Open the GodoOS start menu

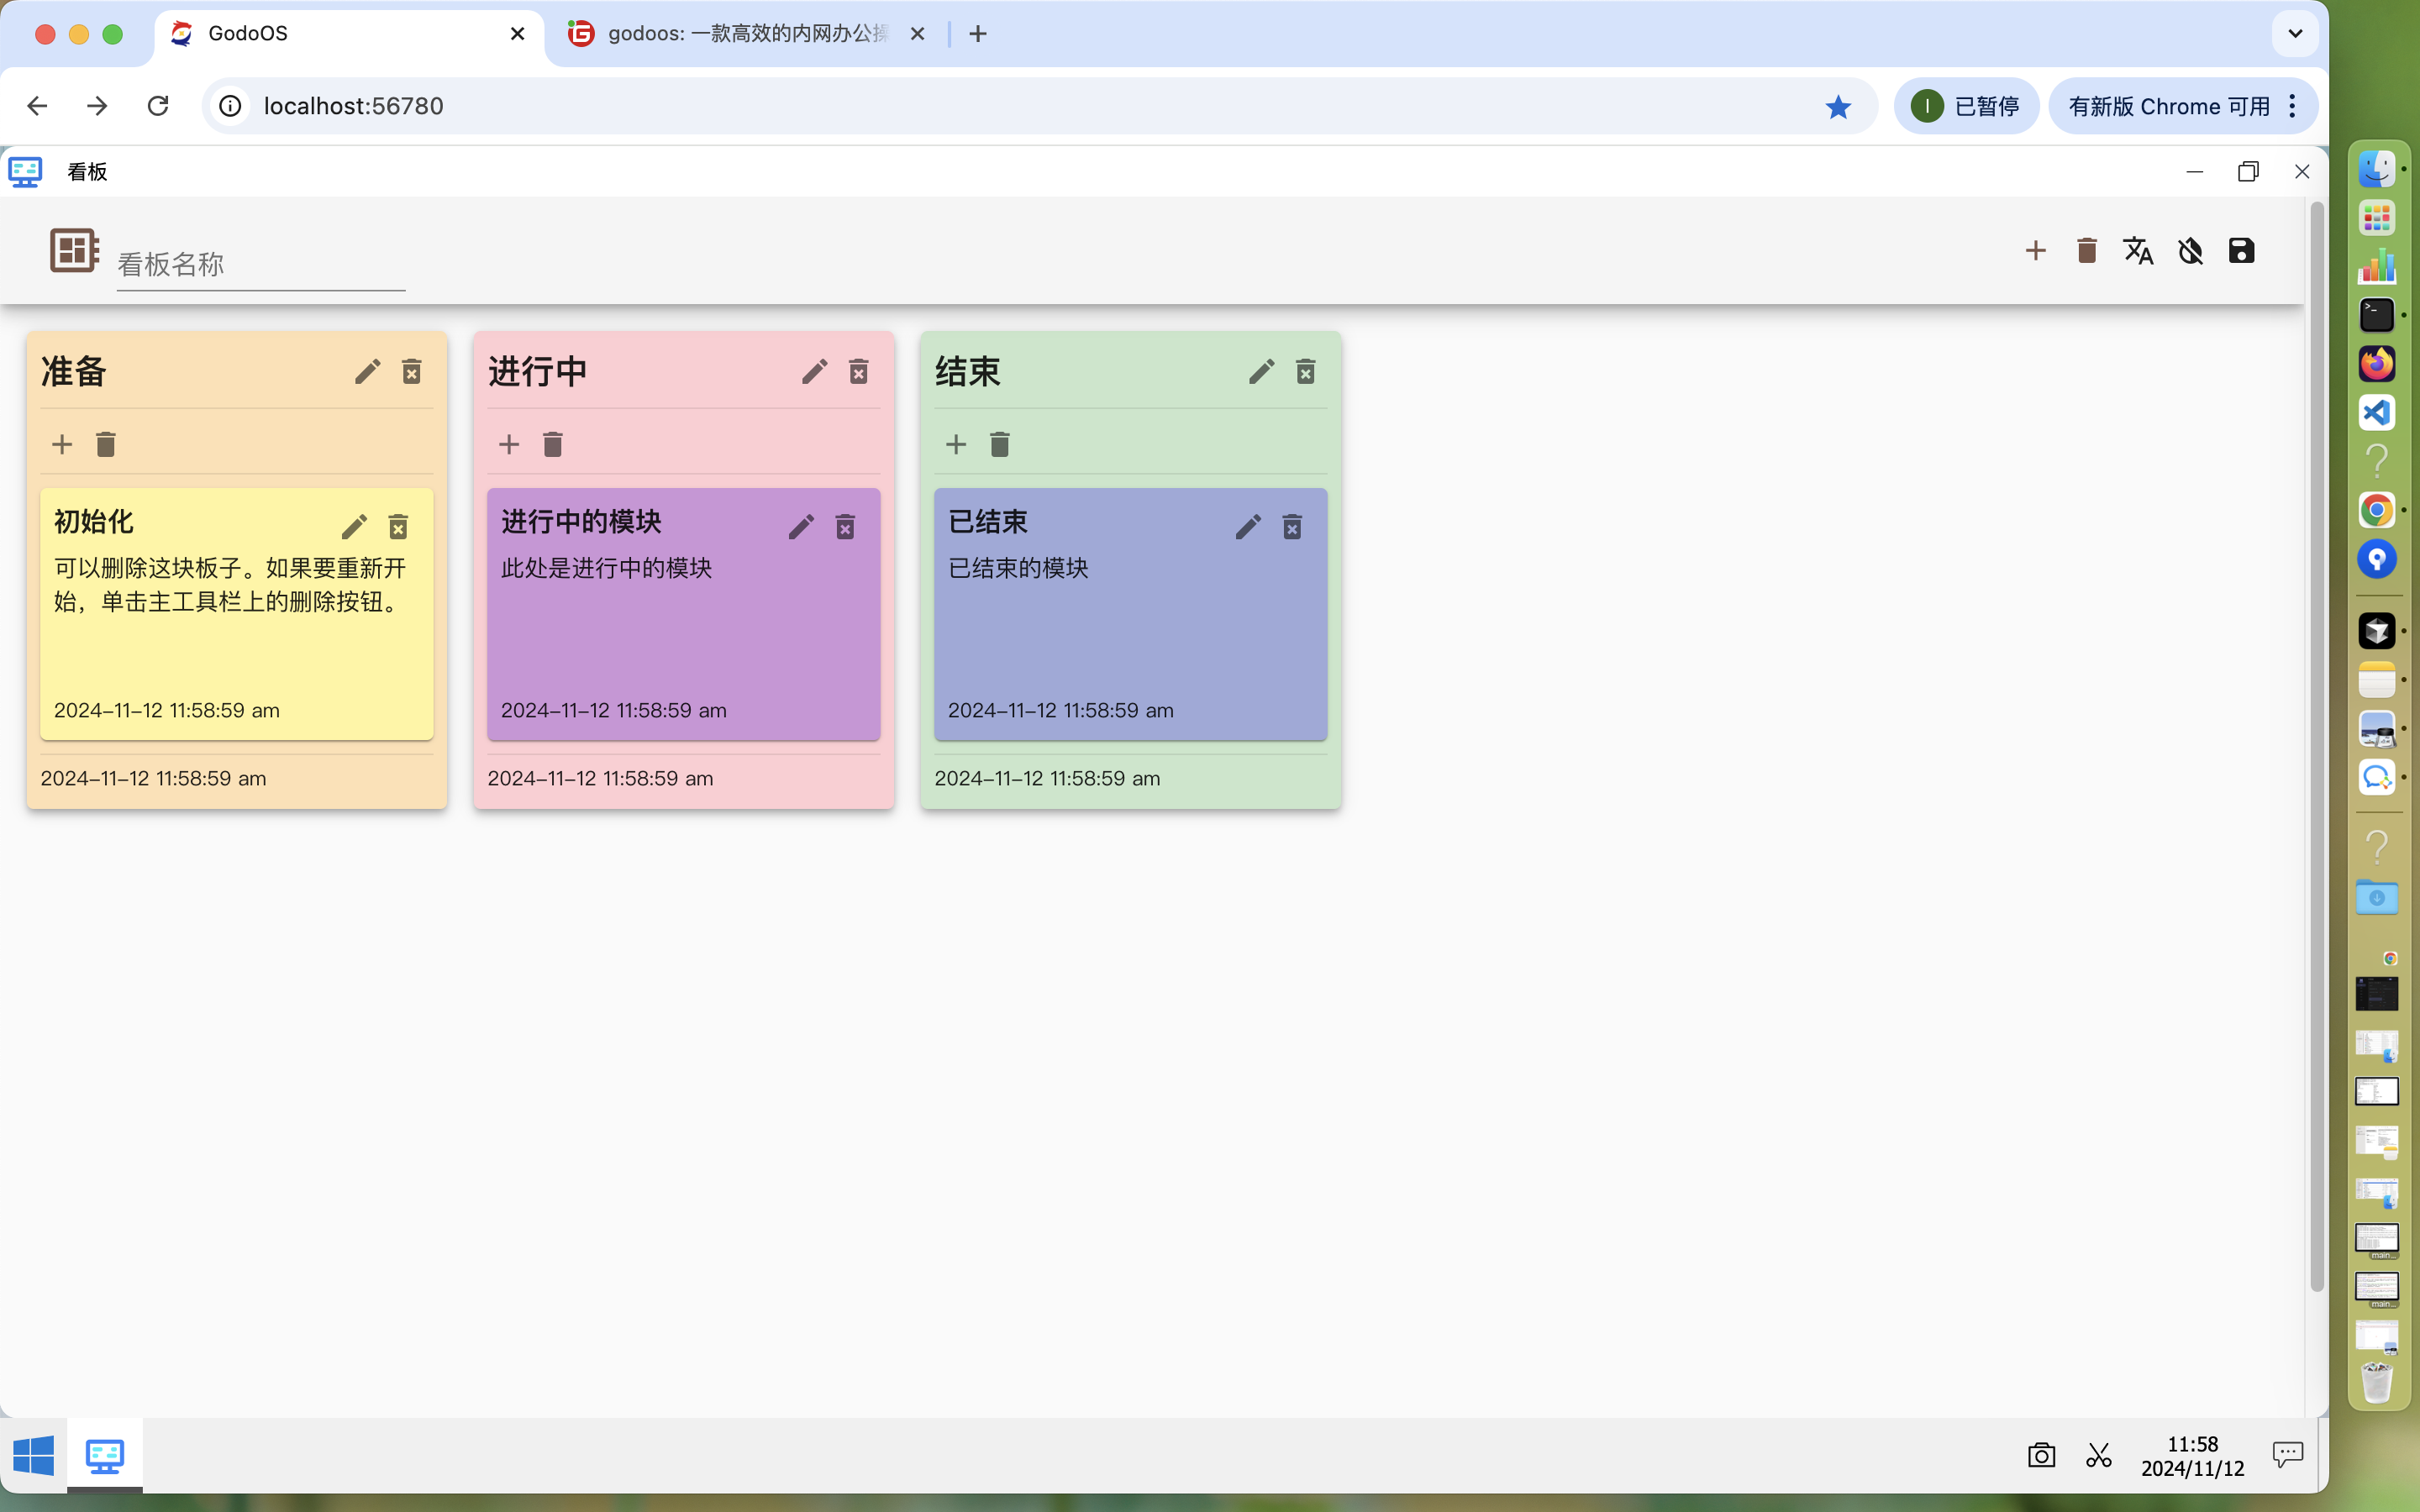point(34,1455)
